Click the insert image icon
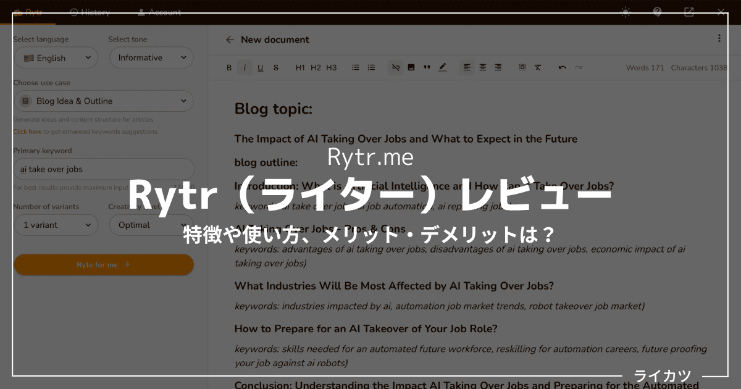The height and width of the screenshot is (389, 741). click(411, 67)
